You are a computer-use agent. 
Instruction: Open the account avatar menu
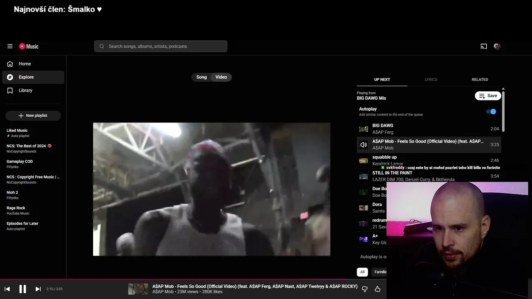(497, 47)
